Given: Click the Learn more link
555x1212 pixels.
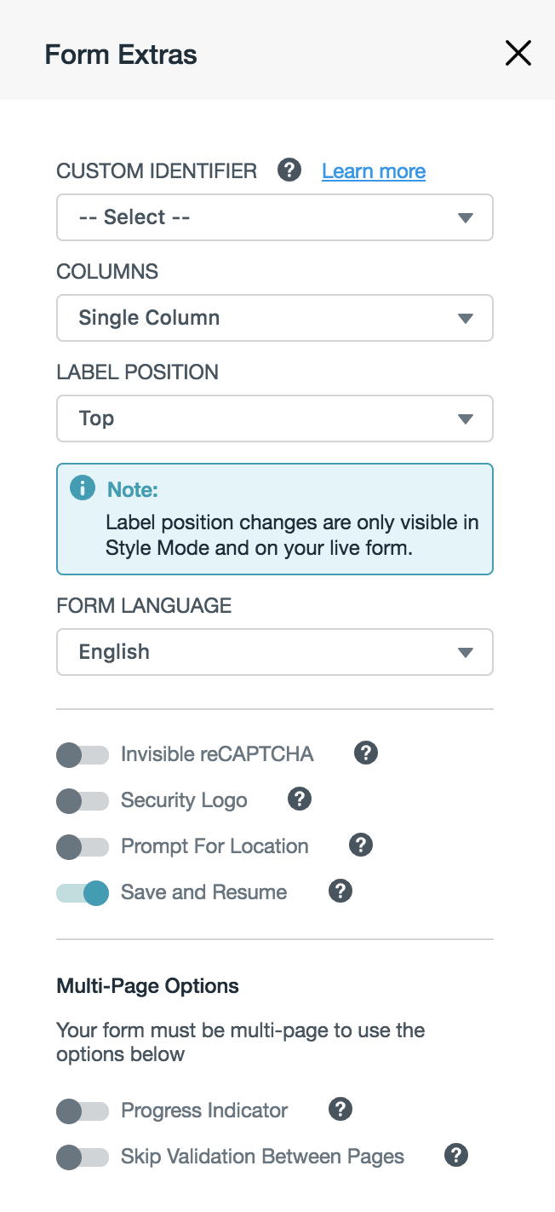Looking at the screenshot, I should tap(373, 171).
